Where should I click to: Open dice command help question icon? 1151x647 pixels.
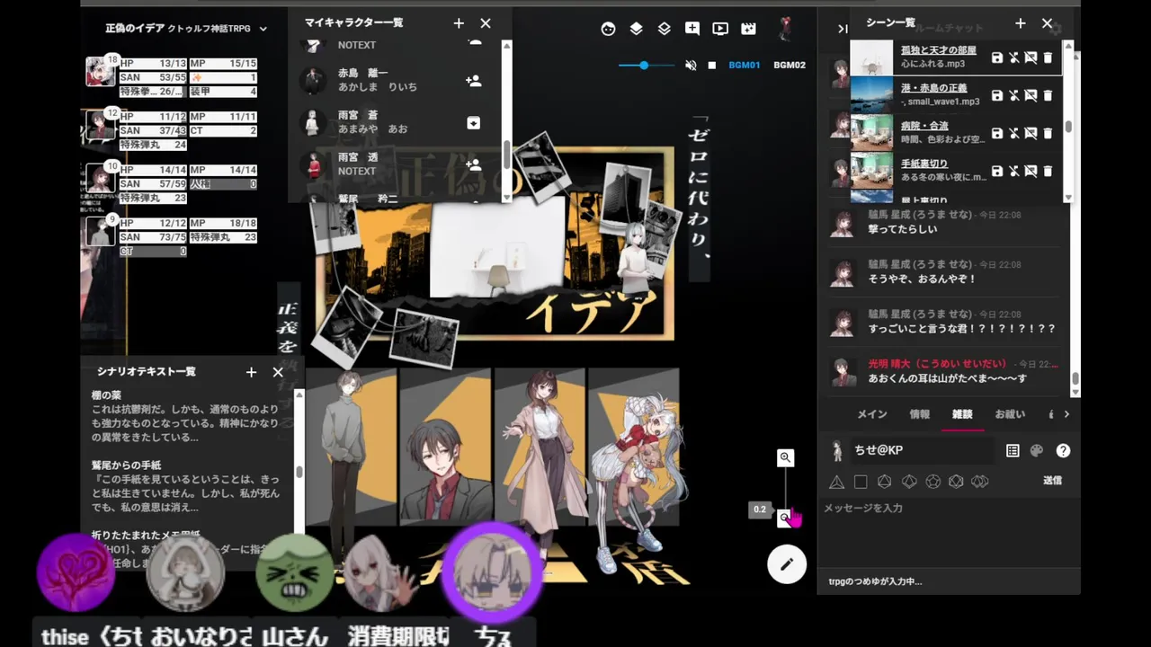click(x=1063, y=451)
